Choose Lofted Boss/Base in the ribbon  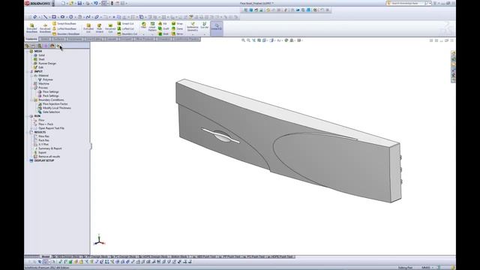64,28
